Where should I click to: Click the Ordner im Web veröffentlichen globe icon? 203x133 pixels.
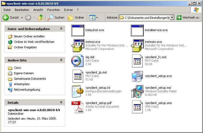click(x=10, y=42)
